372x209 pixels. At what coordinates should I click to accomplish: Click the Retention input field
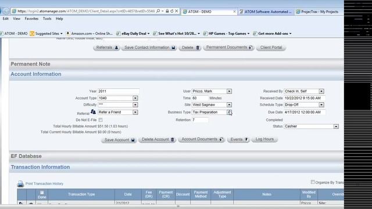(x=200, y=120)
